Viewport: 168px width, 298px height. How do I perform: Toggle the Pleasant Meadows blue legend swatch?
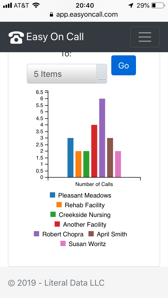tap(52, 195)
